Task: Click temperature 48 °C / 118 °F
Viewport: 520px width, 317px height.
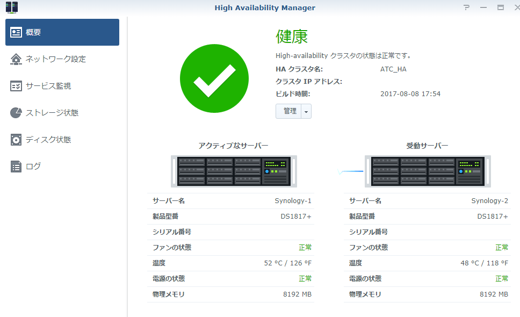Action: pos(484,263)
